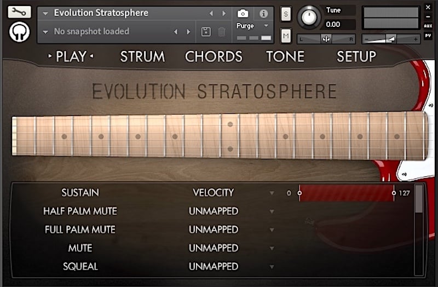
Task: Select the FULL PALM MUTE articulation
Action: click(x=80, y=229)
